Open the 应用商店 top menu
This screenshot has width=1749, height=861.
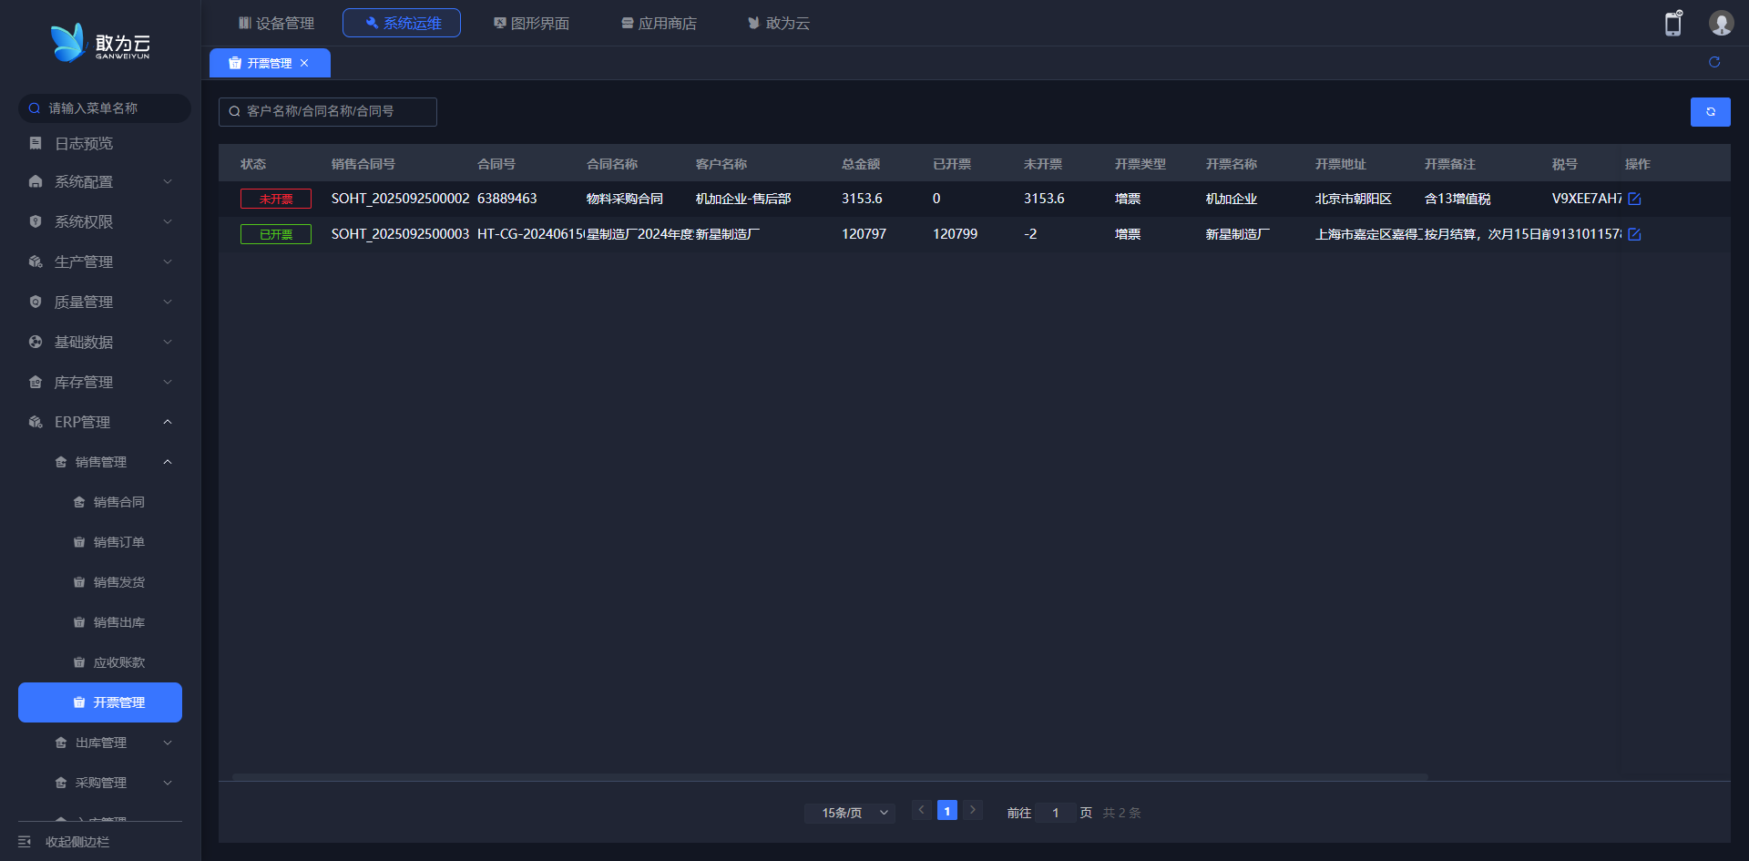pos(659,23)
